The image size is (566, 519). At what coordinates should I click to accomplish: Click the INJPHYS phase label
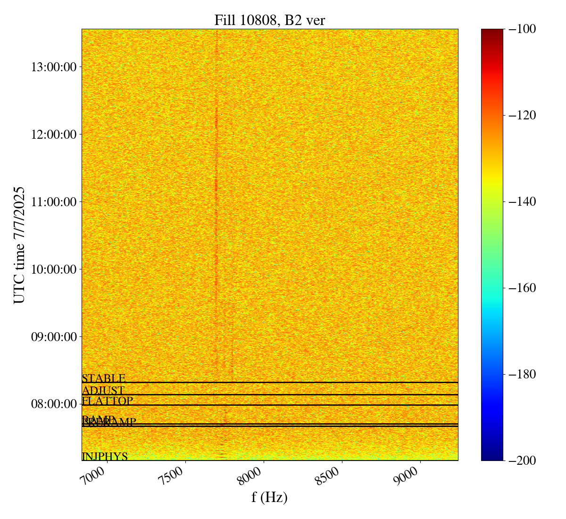click(105, 456)
